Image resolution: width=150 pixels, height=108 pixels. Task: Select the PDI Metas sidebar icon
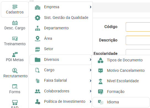pyautogui.click(x=15, y=57)
